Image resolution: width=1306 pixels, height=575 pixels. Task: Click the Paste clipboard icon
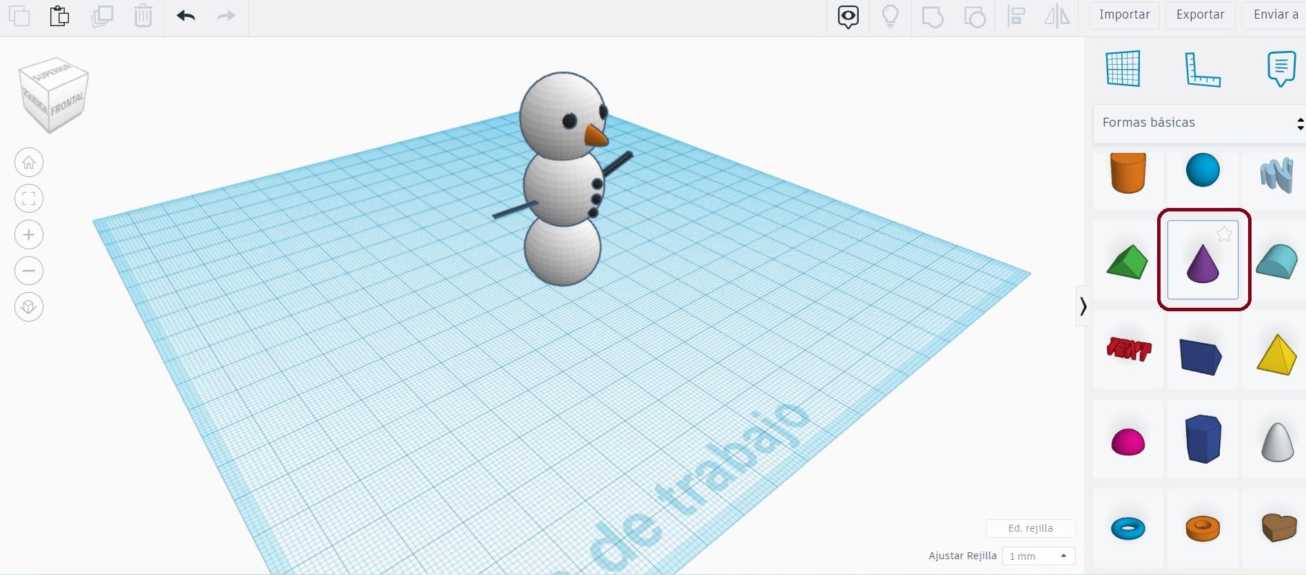(x=60, y=16)
